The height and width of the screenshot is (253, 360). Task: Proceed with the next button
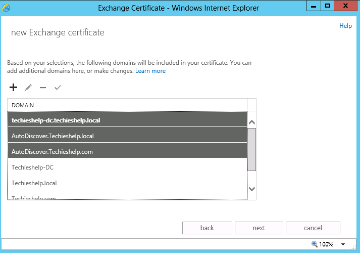click(259, 228)
